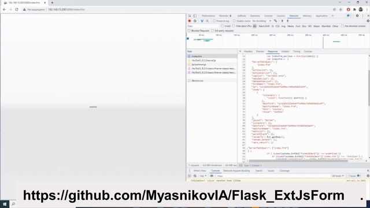Click the console filter input field
The image size is (370, 208).
click(x=272, y=176)
